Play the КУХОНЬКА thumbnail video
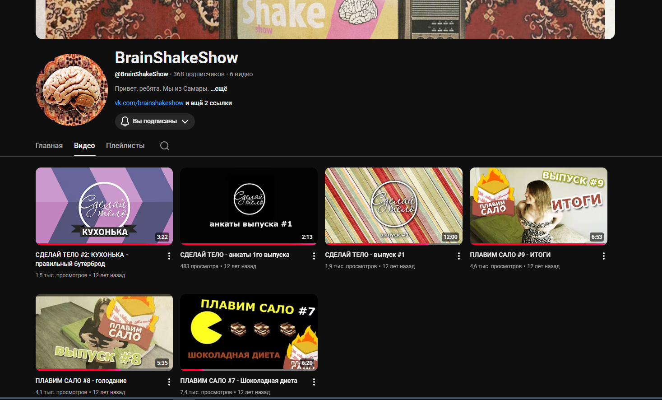The image size is (662, 400). [104, 206]
